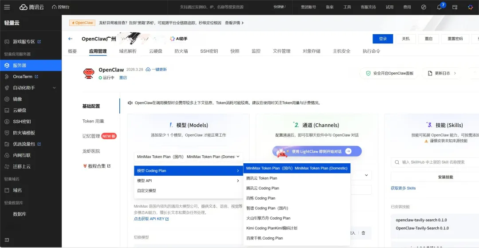Switch to the 域名解析 tab

[x=128, y=51]
